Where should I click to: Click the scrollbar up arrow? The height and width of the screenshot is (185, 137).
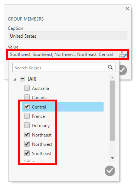click(x=112, y=78)
